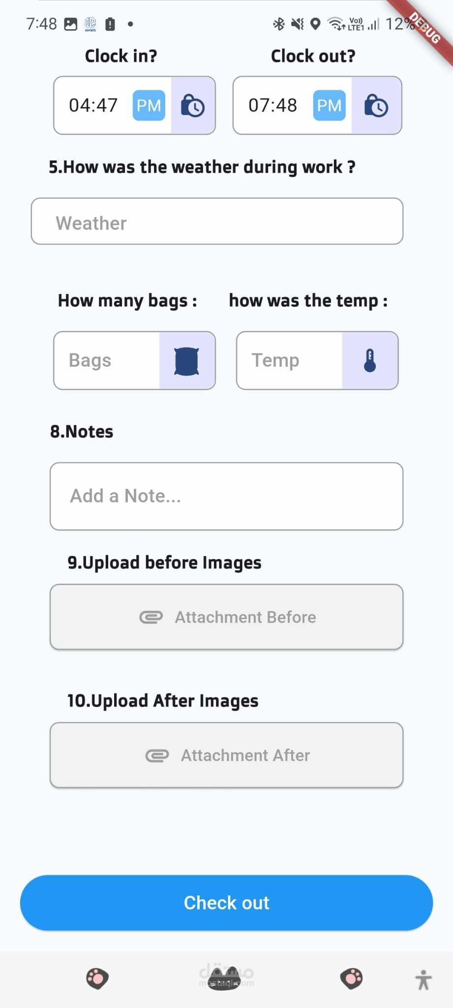Tap the 07:48 clock out time
The image size is (453, 1008).
pos(273,105)
